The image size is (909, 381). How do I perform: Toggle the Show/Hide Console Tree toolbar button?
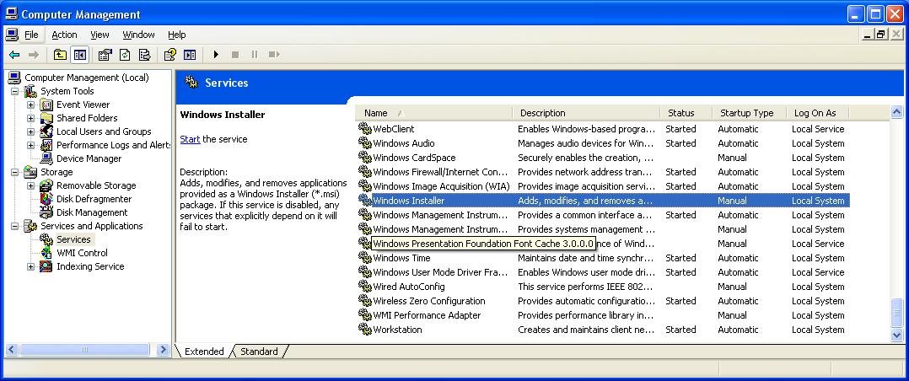pyautogui.click(x=79, y=55)
